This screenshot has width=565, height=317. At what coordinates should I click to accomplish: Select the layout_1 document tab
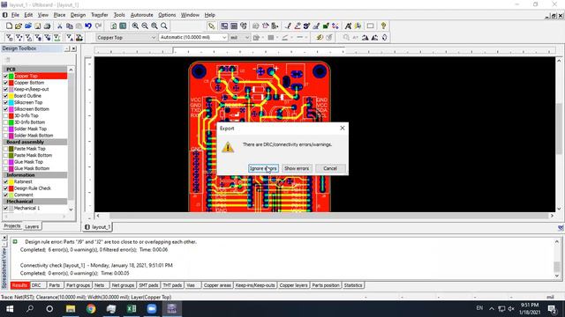coord(98,227)
